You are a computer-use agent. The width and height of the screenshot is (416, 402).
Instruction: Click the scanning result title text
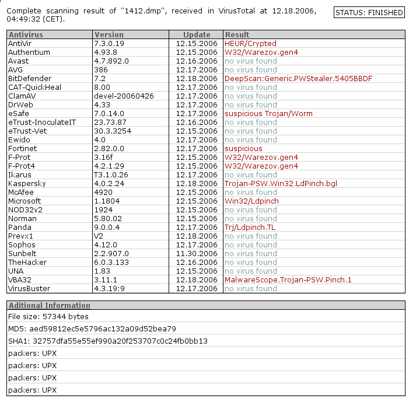tap(161, 15)
